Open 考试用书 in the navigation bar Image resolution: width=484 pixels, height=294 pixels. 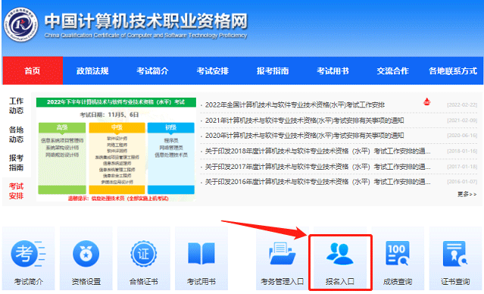333,70
